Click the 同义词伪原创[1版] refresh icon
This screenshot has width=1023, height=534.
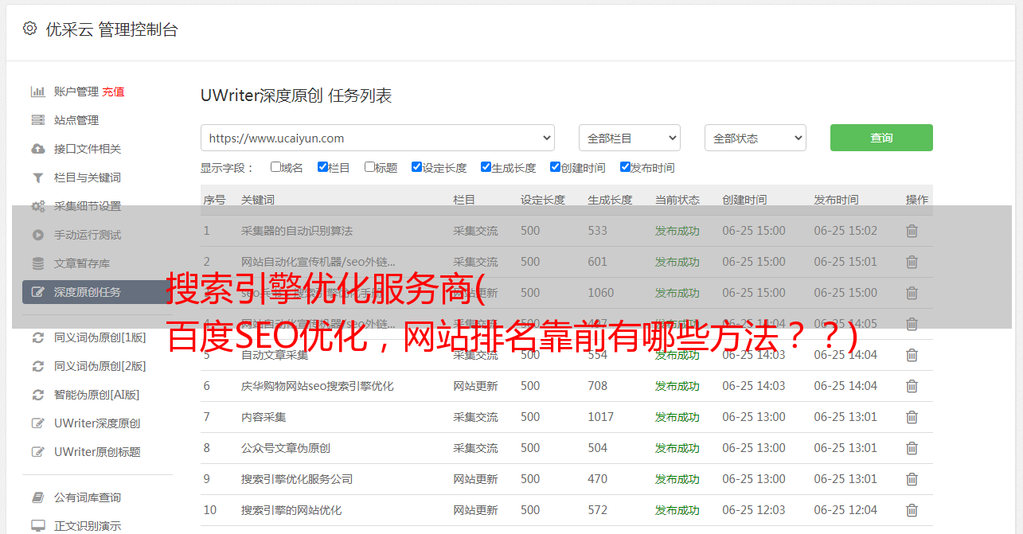pos(37,337)
